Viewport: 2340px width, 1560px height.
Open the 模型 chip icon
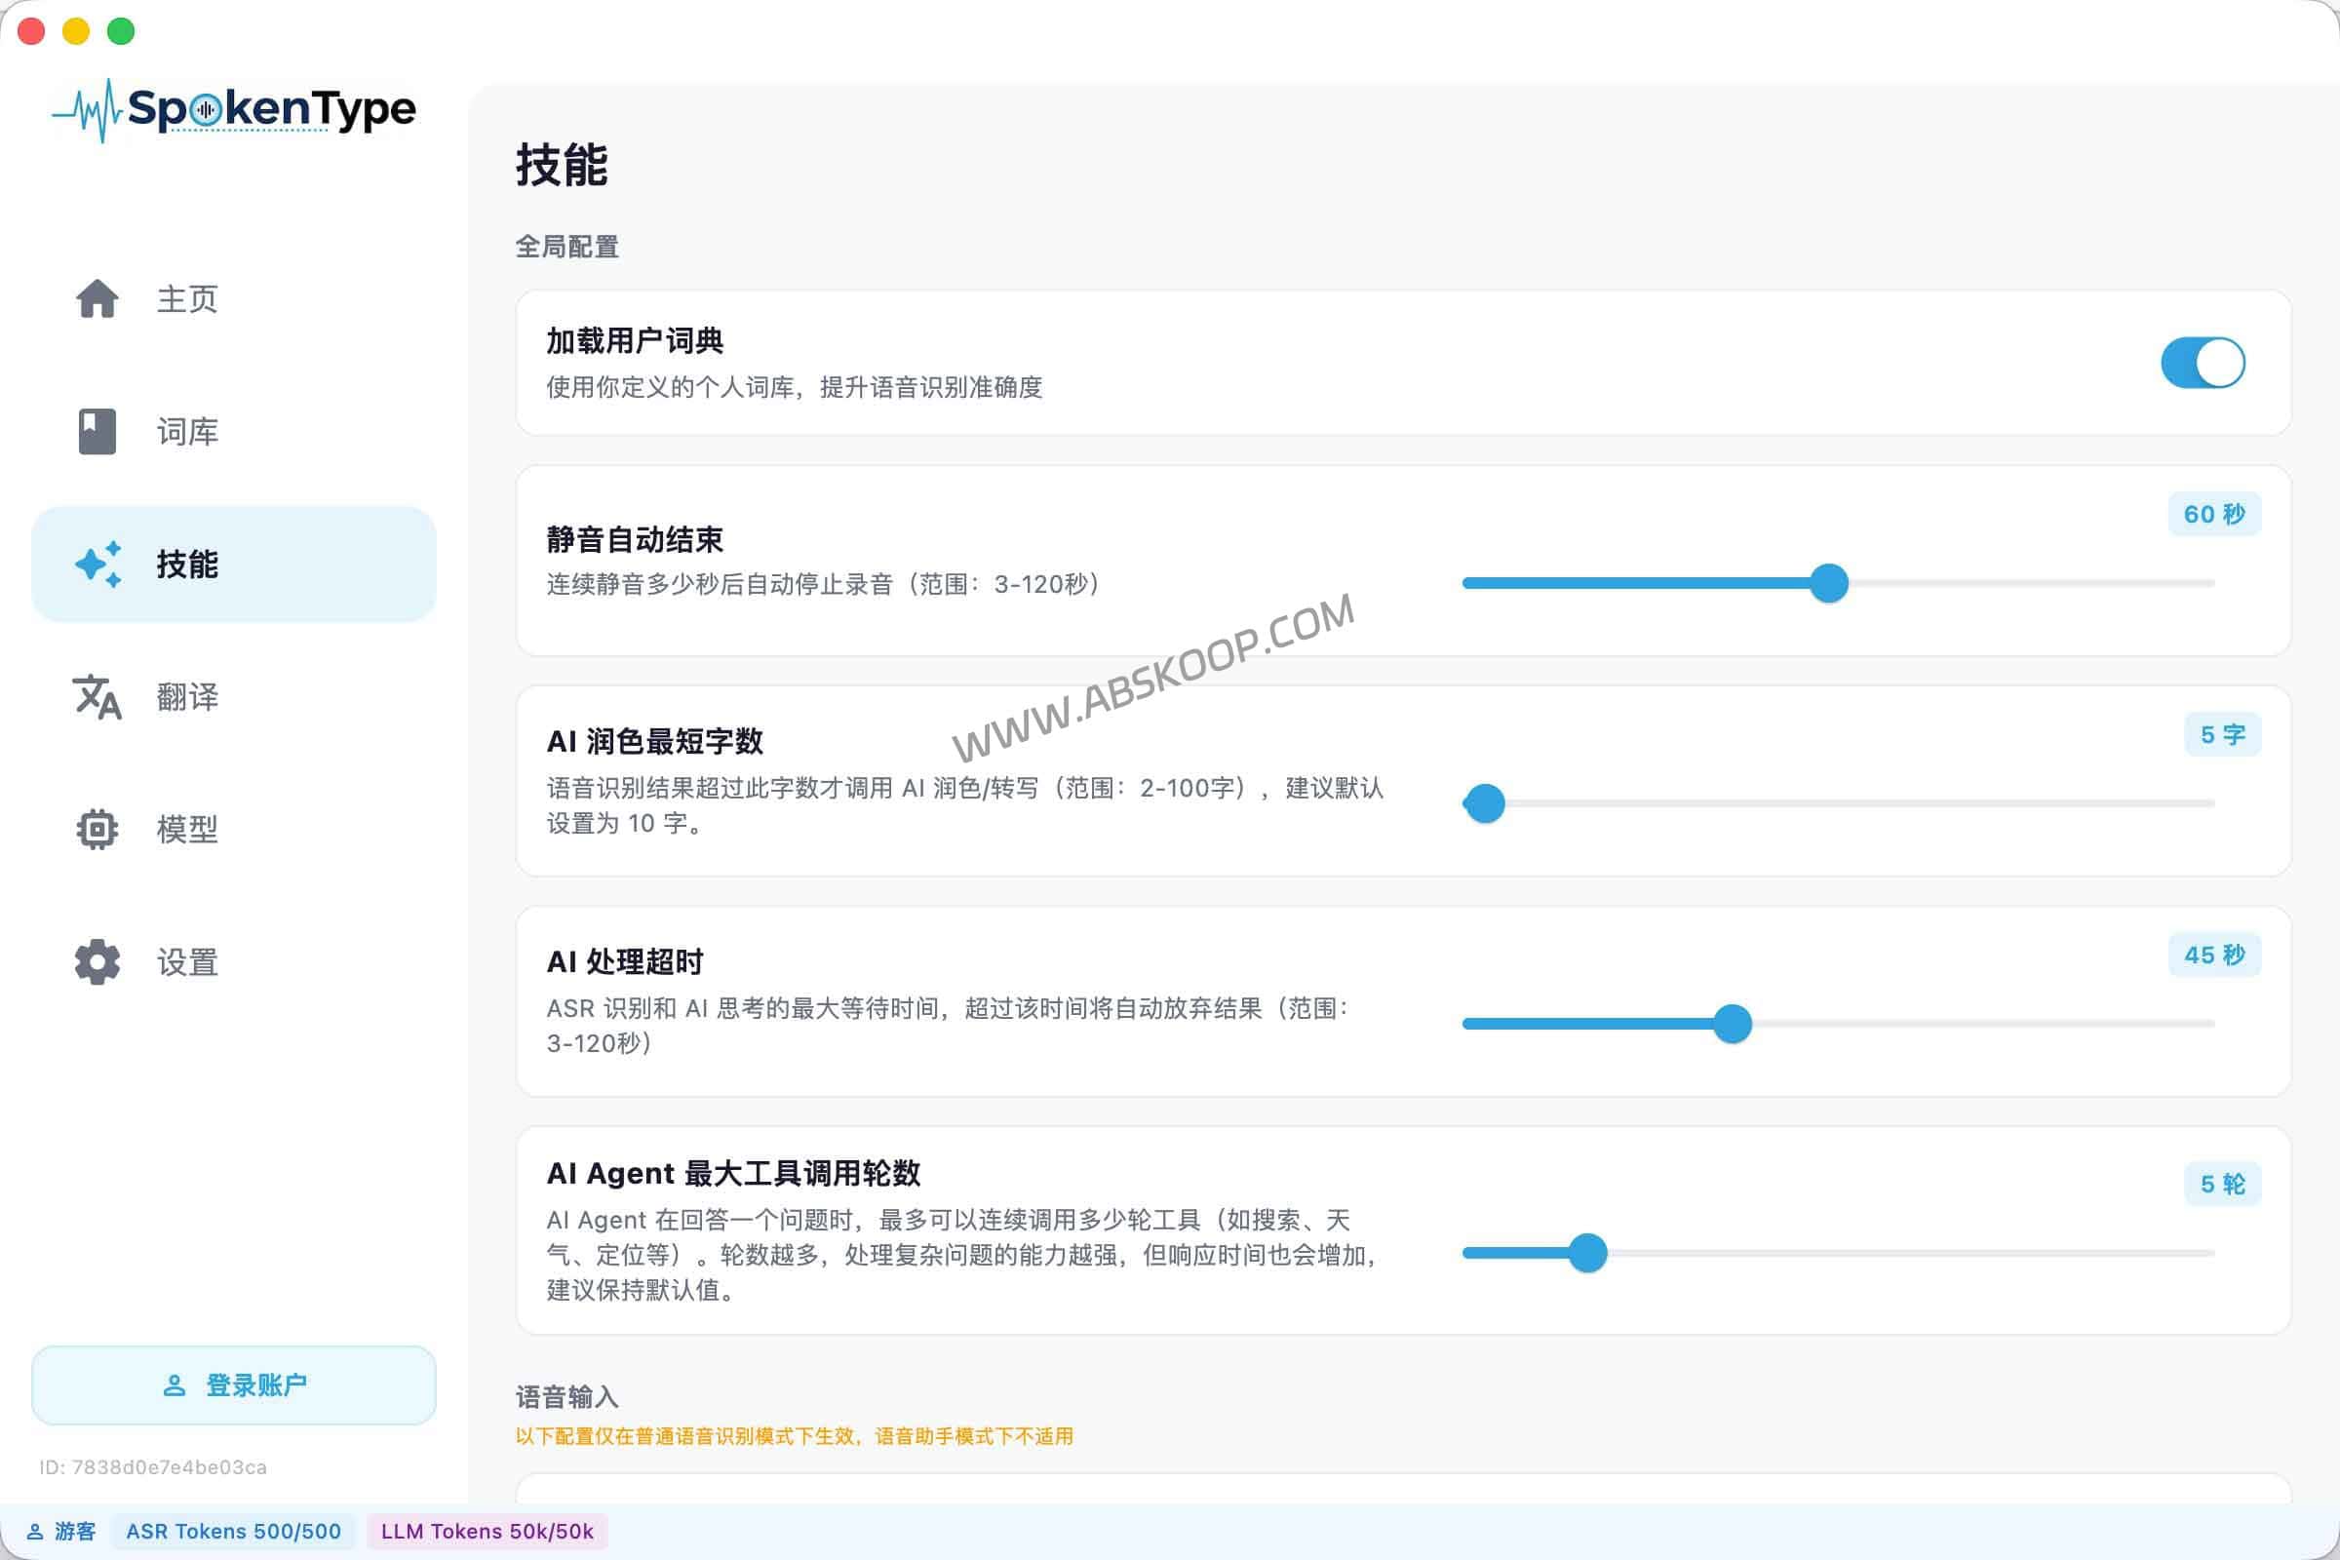[x=97, y=830]
